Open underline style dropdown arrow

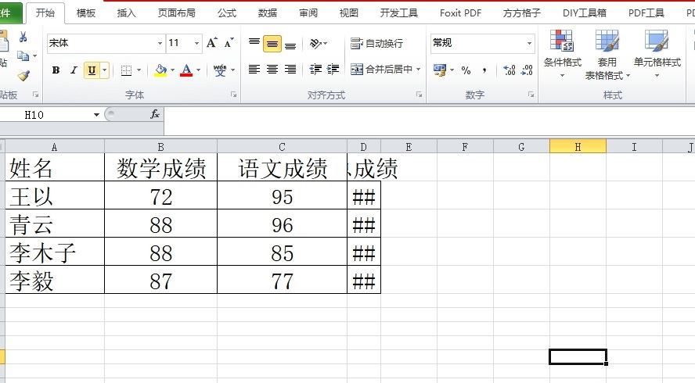[x=105, y=70]
